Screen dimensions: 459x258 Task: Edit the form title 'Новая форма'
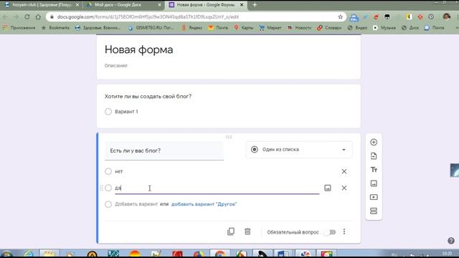(x=138, y=49)
